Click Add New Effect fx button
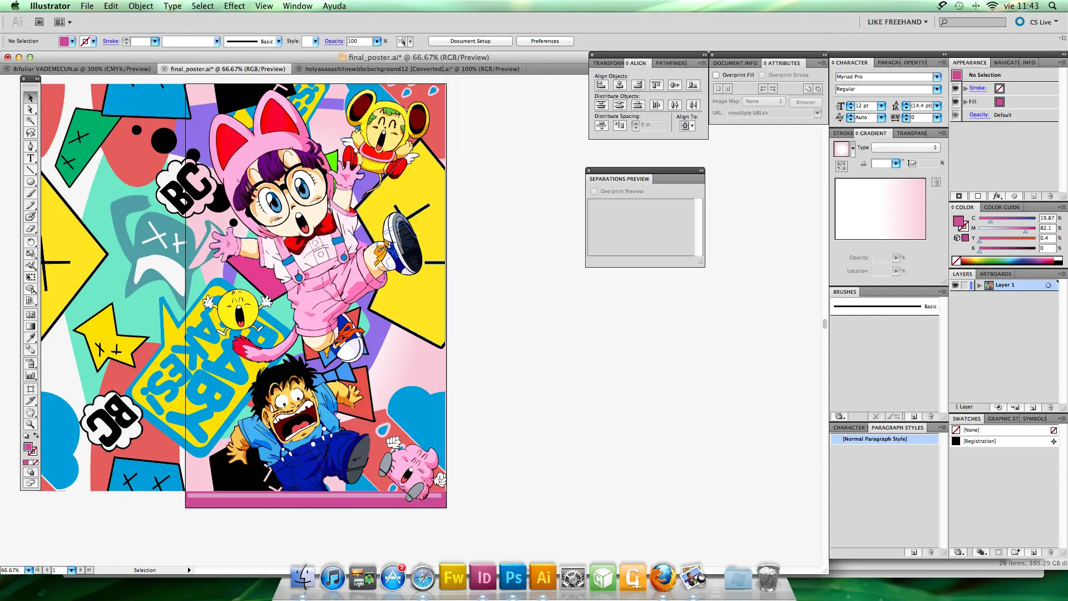This screenshot has height=601, width=1068. coord(997,196)
